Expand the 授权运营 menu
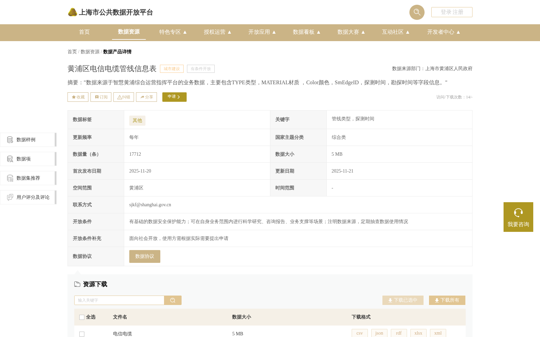This screenshot has height=337, width=540. pyautogui.click(x=218, y=32)
